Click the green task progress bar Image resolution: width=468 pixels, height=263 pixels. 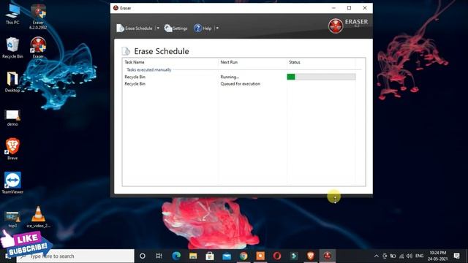(x=321, y=77)
